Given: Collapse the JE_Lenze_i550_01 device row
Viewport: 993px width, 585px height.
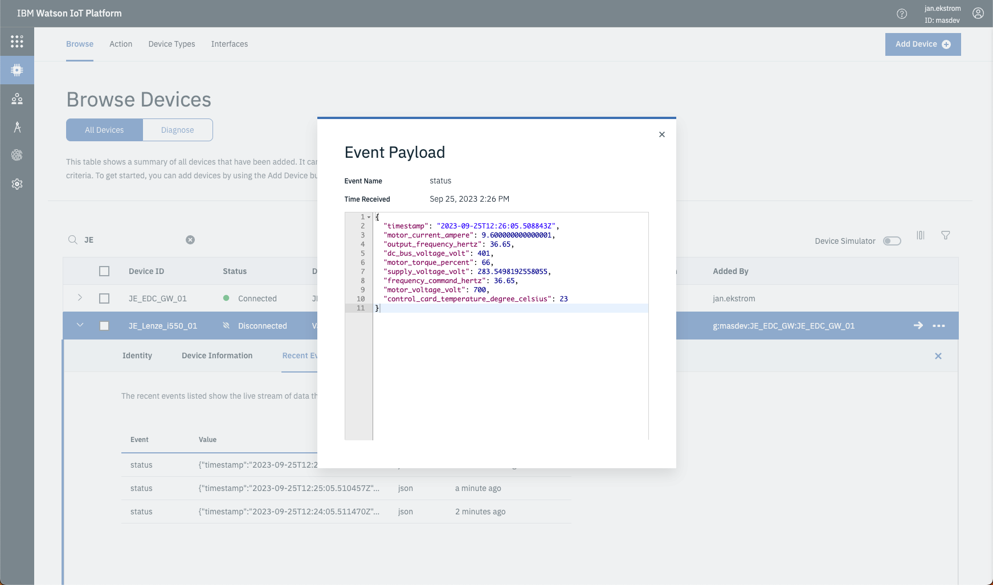Looking at the screenshot, I should [x=80, y=325].
